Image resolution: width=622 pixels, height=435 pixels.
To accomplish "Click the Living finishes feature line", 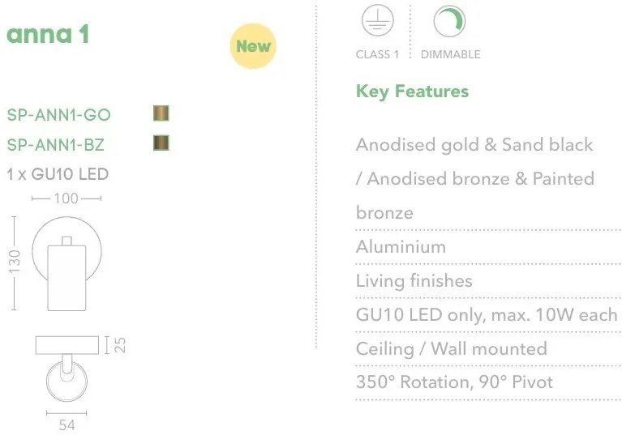I will (414, 281).
